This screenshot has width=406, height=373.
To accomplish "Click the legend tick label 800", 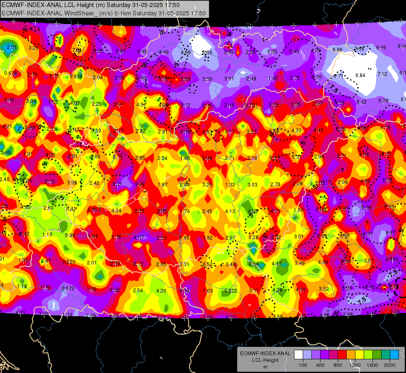I will coord(338,365).
